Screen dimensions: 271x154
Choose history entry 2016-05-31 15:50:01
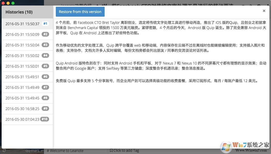[x=27, y=66]
